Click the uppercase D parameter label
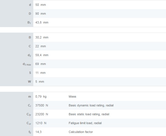The image size is (166, 136). tap(30, 14)
